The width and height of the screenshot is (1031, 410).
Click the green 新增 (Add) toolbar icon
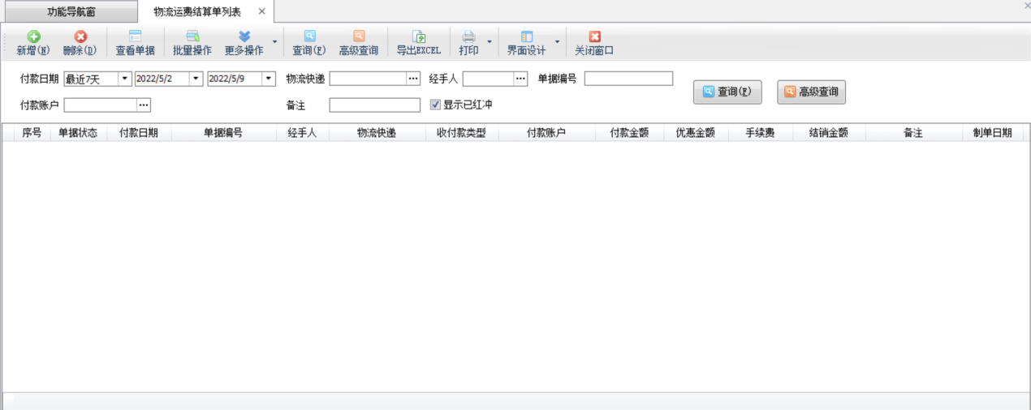(x=33, y=37)
